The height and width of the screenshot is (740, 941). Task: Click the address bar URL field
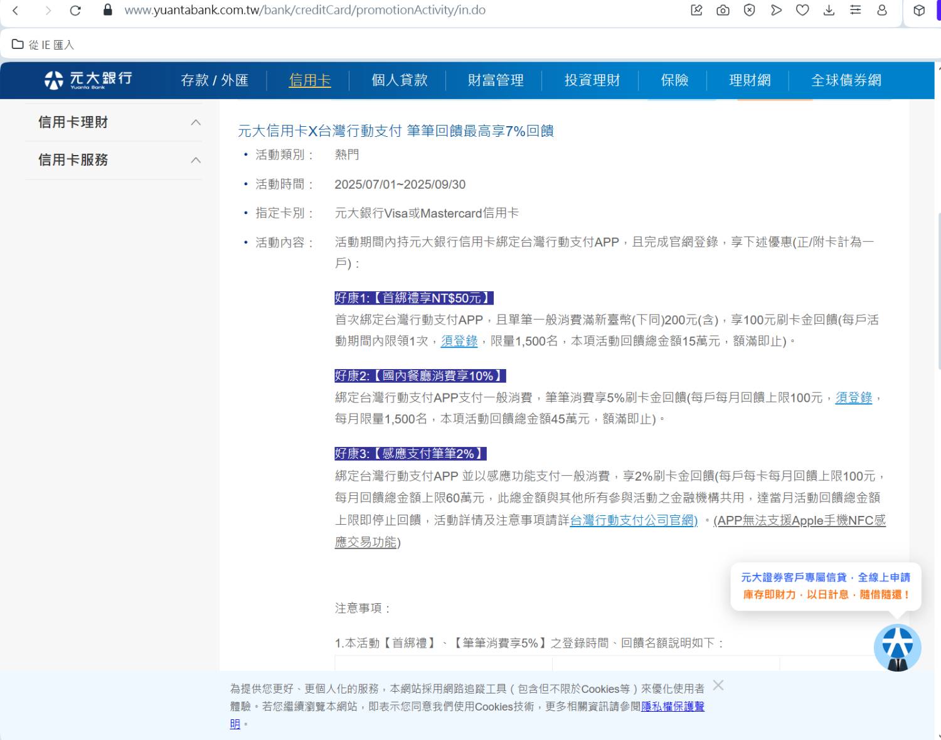point(305,10)
